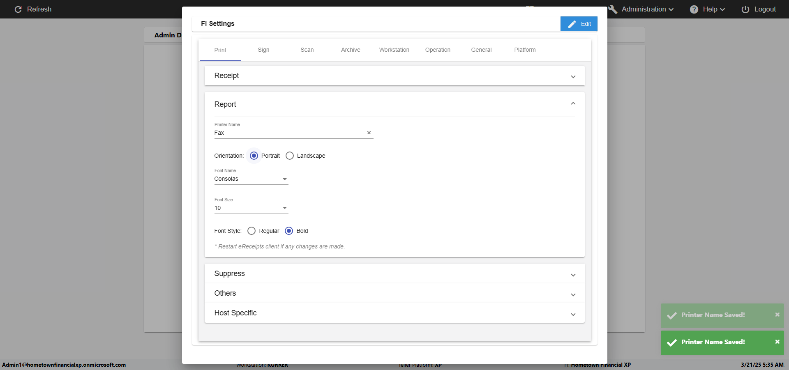Expand the Receipt section
Image resolution: width=789 pixels, height=370 pixels.
[x=573, y=77]
